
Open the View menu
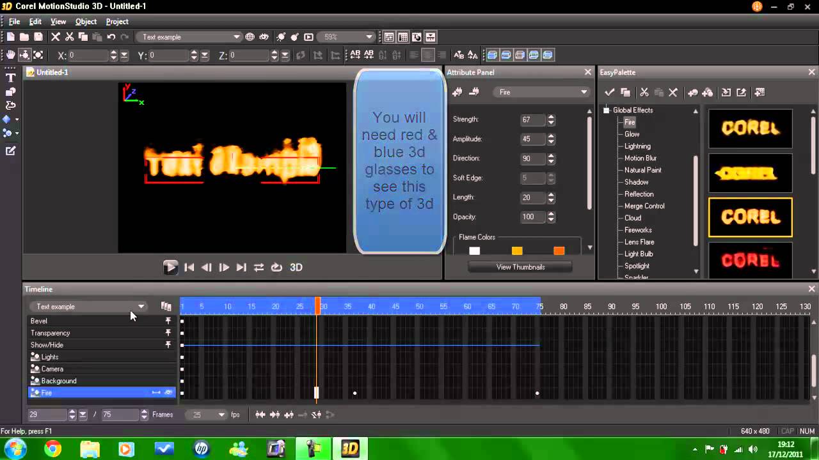[58, 22]
